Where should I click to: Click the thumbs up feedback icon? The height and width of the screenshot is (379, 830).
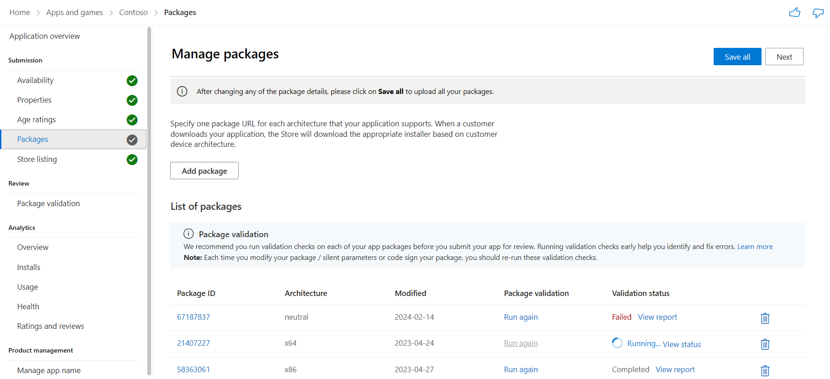(x=794, y=12)
